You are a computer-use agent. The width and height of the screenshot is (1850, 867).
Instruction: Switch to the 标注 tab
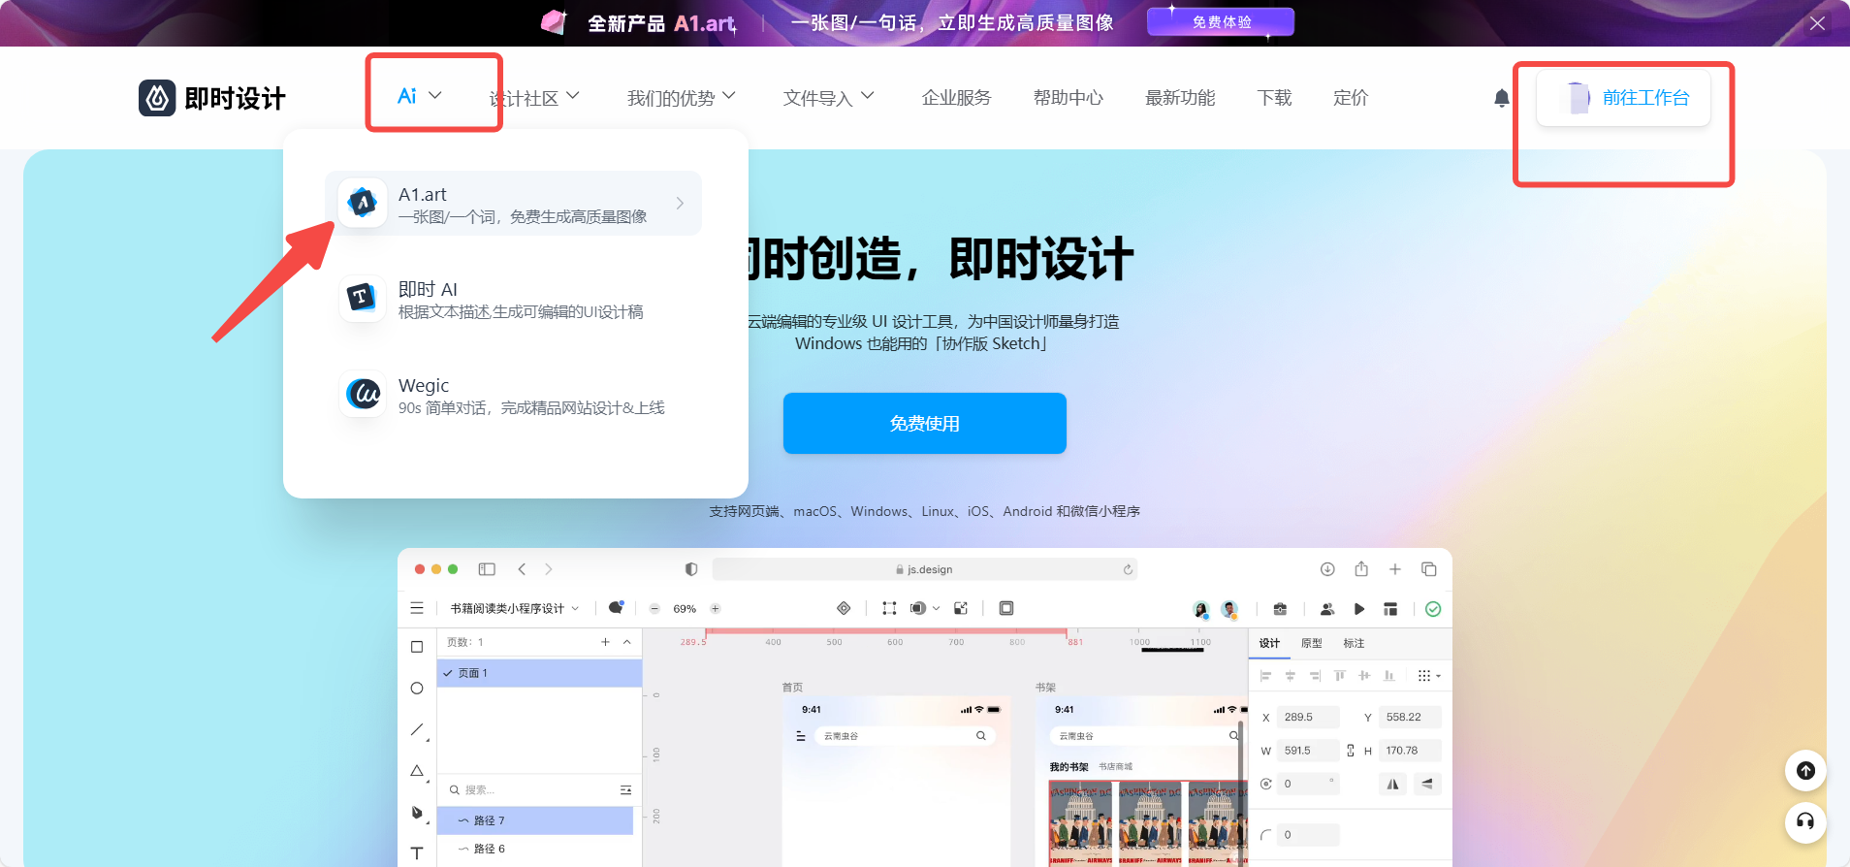(x=1354, y=643)
